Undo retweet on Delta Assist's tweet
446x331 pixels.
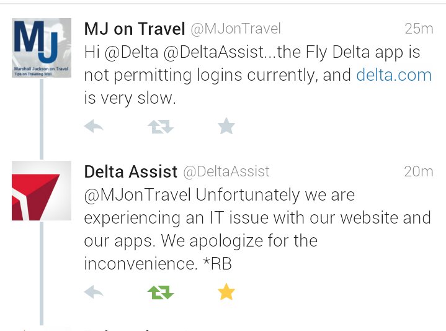tap(161, 292)
